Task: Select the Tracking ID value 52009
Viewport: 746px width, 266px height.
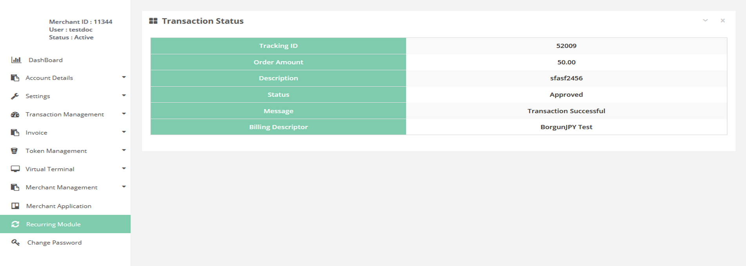Action: click(566, 46)
